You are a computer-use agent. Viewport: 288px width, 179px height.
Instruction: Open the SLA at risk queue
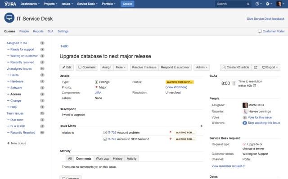tap(18, 126)
